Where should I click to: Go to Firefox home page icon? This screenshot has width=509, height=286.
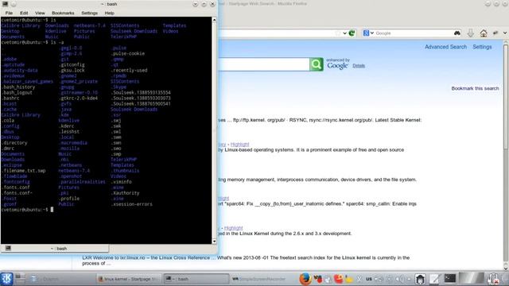coord(484,33)
